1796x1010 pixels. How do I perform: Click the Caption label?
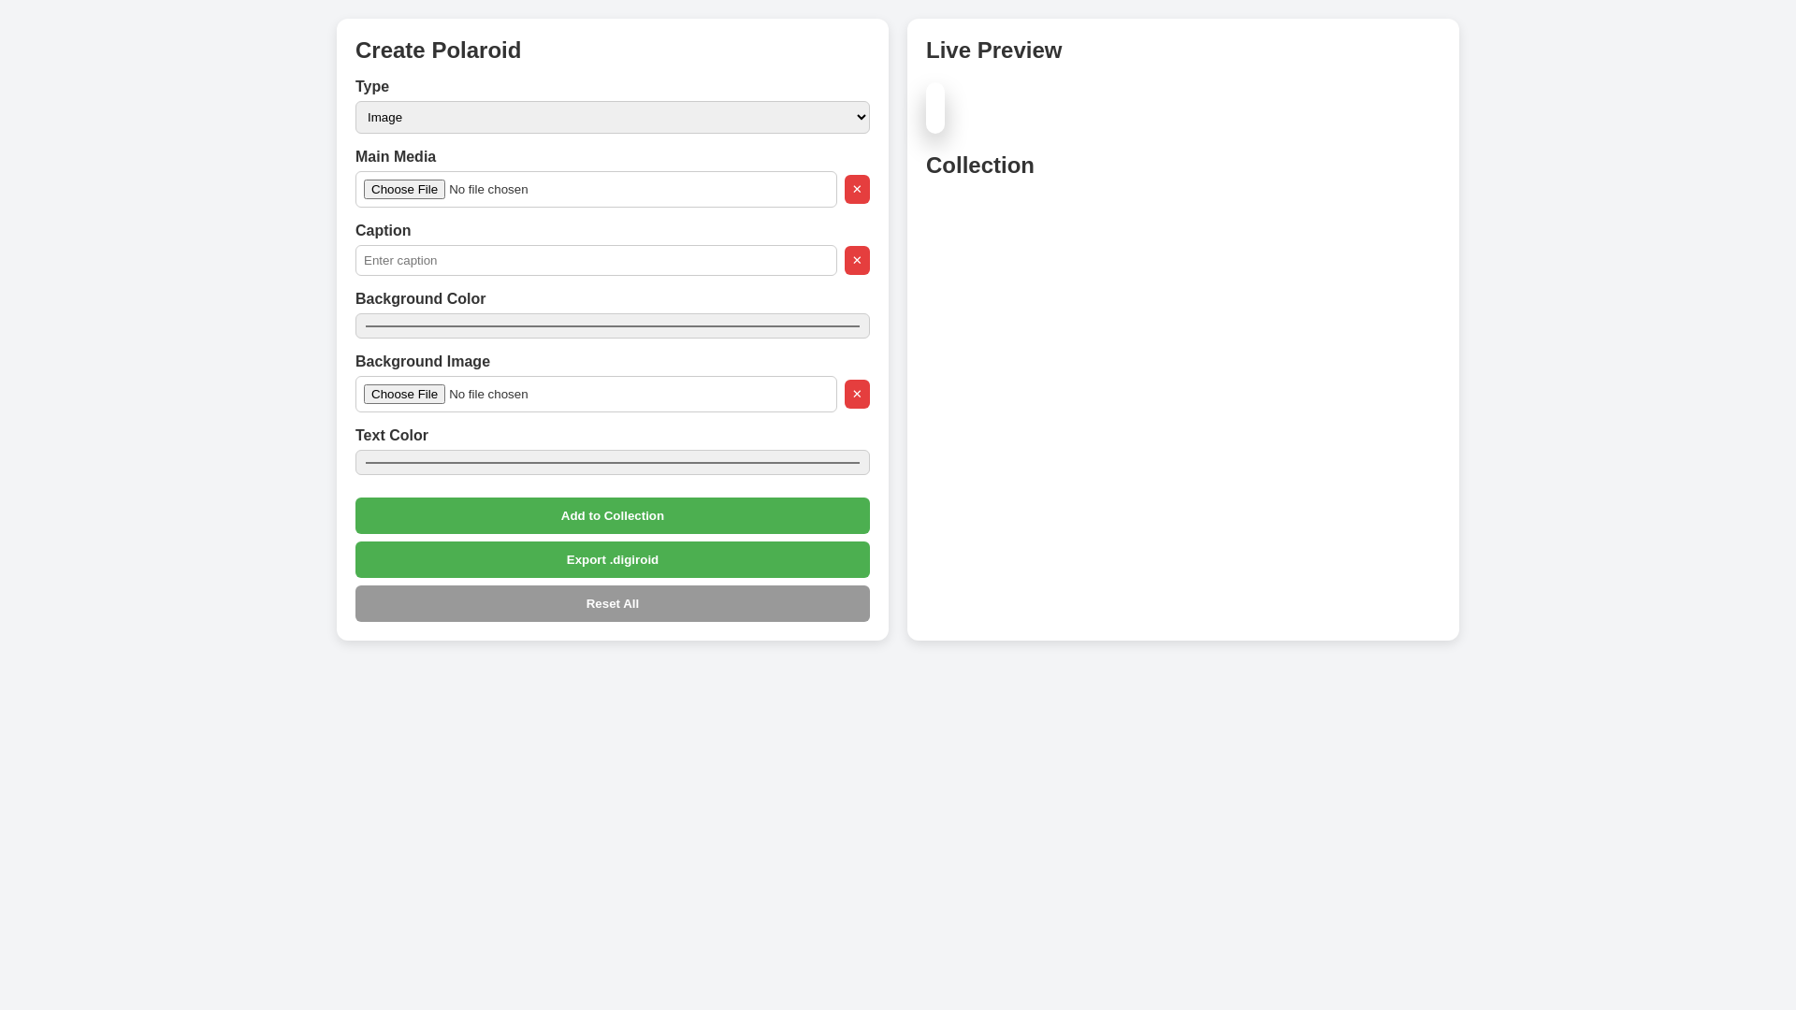pos(383,230)
